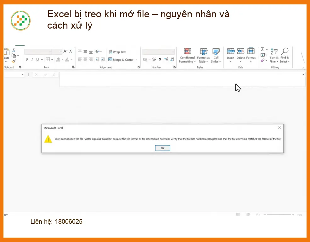Open the Font Color dropdown arrow
The image size is (310, 242).
click(x=71, y=60)
